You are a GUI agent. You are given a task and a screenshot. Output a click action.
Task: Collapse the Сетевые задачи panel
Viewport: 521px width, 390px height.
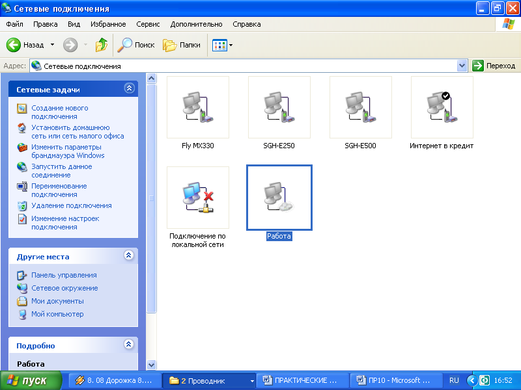[x=129, y=88]
